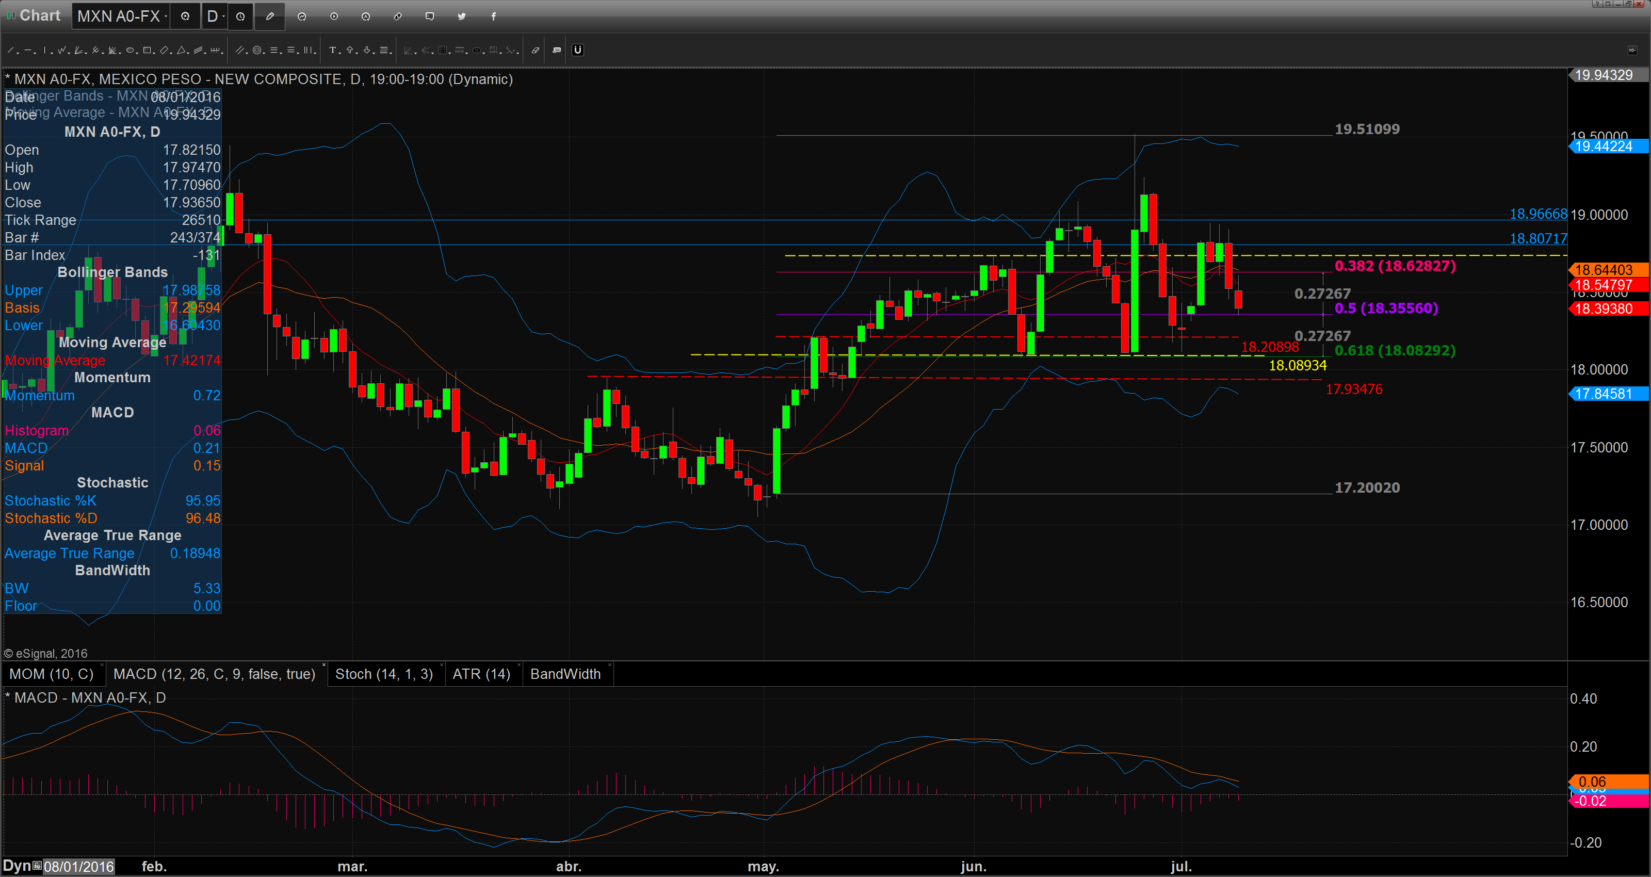Select the vertical line drawing tool
The height and width of the screenshot is (877, 1651).
[45, 50]
